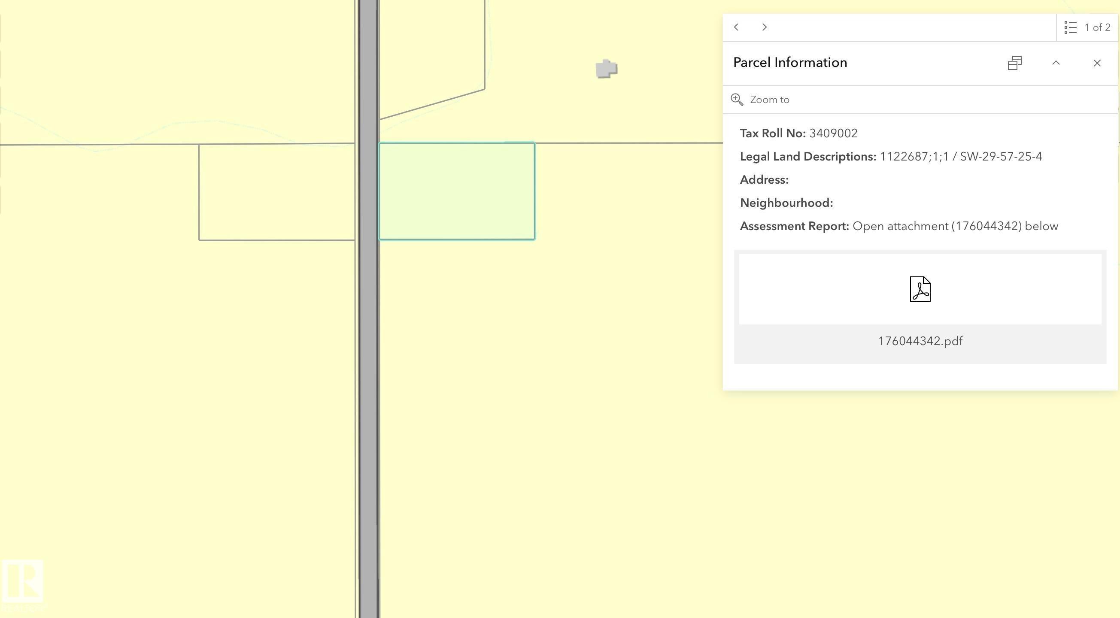Click the gray building footprint on map
The width and height of the screenshot is (1120, 618).
(x=606, y=69)
